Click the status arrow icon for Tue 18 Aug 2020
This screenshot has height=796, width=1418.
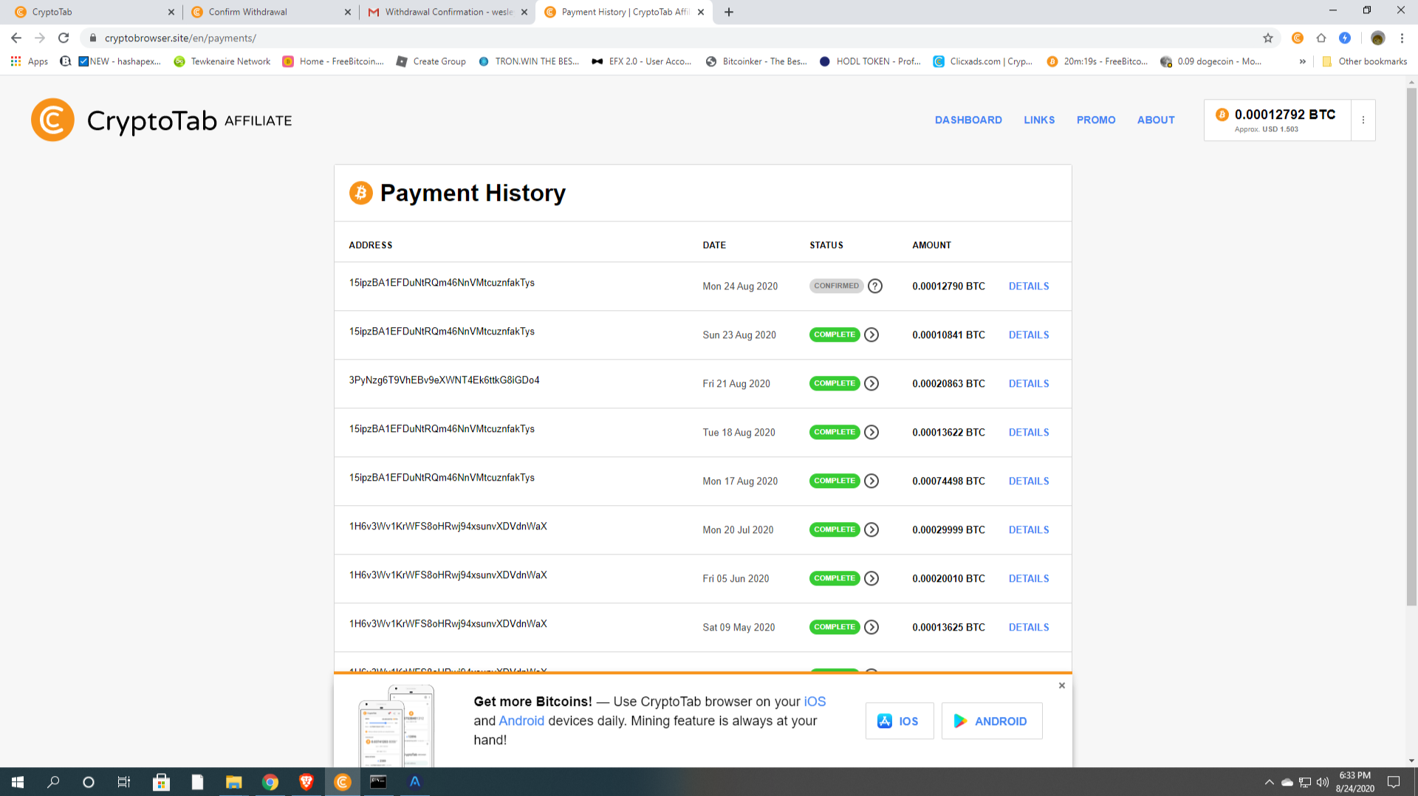pos(871,432)
